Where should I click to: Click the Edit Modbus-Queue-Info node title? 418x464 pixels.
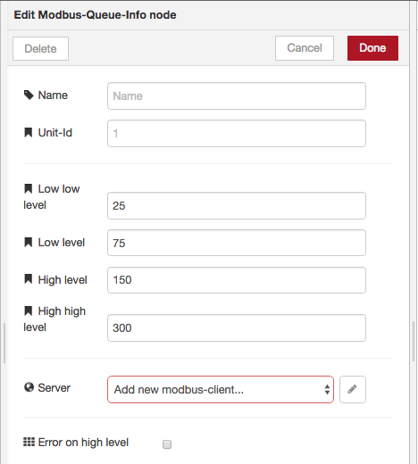pos(95,15)
